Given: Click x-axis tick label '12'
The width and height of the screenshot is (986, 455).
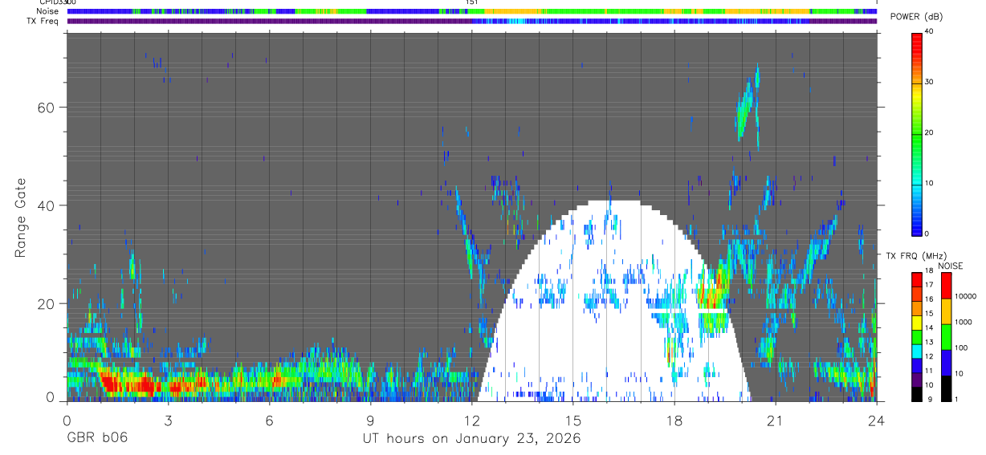Looking at the screenshot, I should click(471, 420).
